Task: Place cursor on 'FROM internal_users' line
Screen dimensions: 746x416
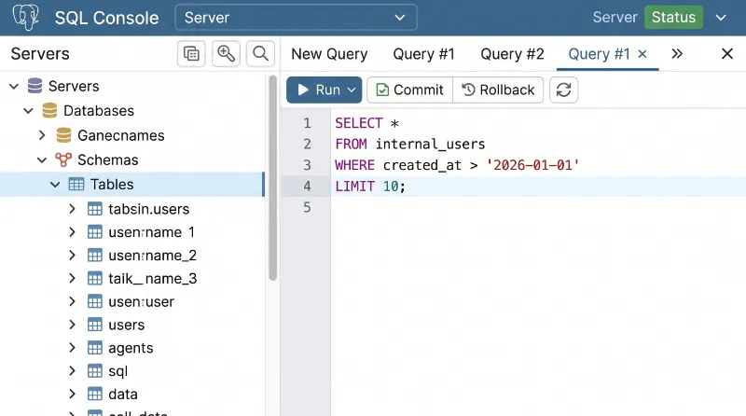Action: click(410, 145)
